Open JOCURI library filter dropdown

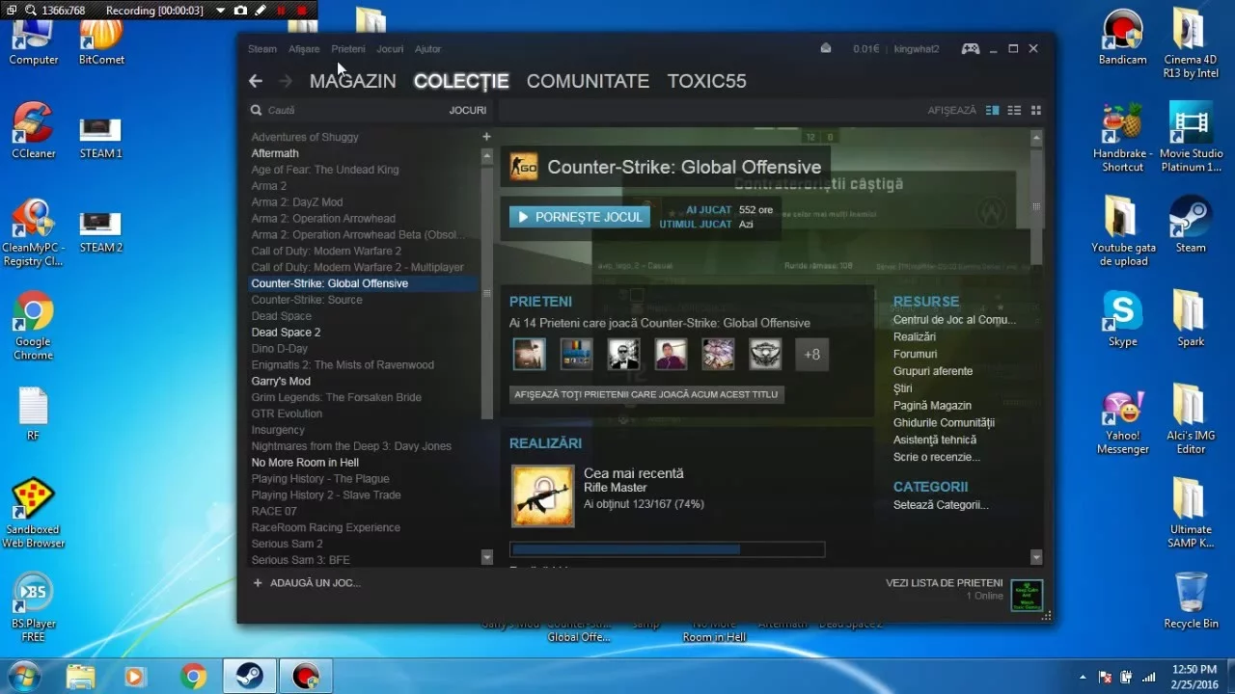tap(467, 110)
